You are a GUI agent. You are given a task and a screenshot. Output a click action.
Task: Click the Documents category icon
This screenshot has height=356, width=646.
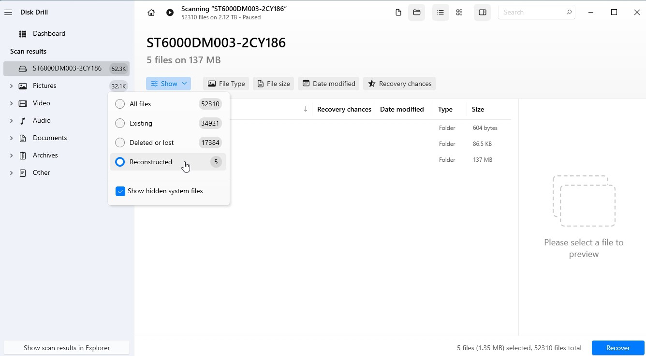(x=23, y=138)
